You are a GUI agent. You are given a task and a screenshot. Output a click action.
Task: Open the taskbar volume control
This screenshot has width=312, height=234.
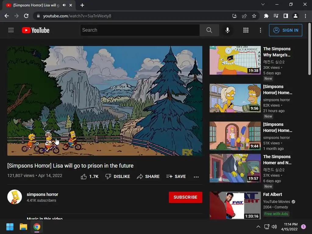274,227
